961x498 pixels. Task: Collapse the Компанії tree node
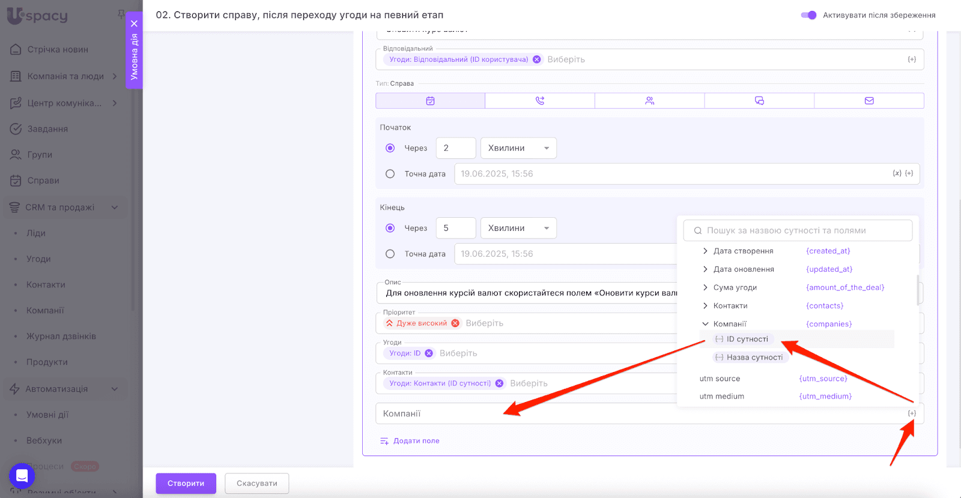[x=705, y=324]
